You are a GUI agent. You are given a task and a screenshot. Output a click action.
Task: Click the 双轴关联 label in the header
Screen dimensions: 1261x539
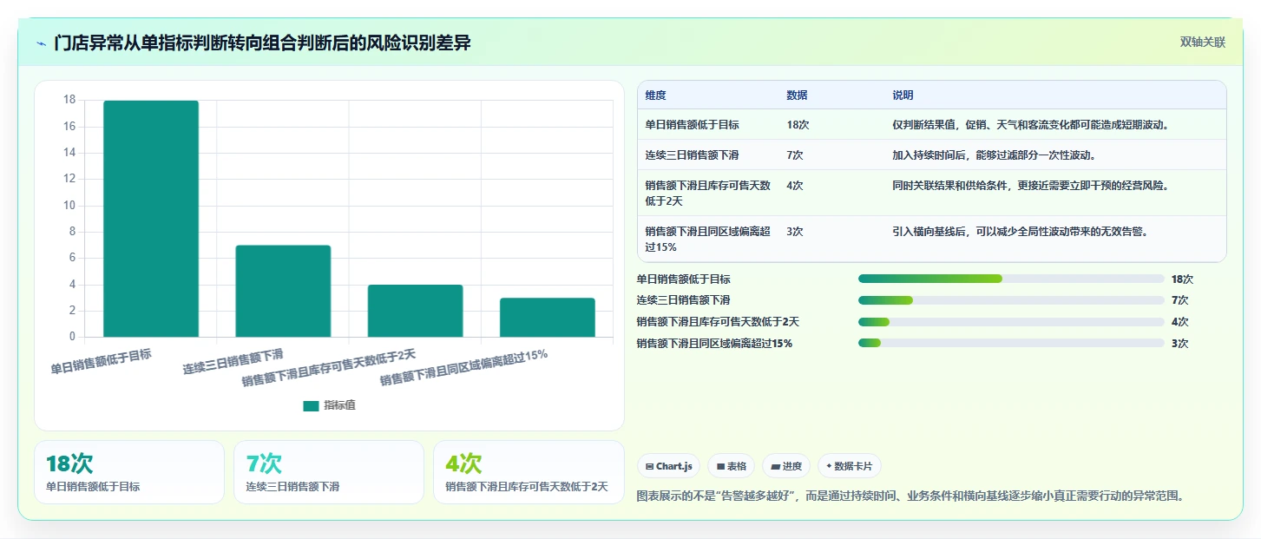click(1202, 43)
